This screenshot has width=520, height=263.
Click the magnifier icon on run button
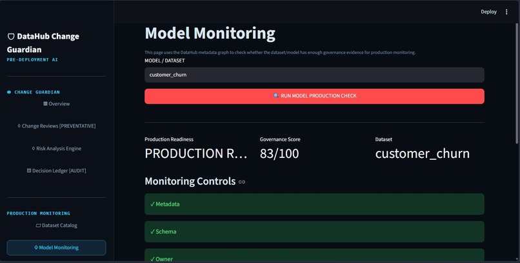click(275, 95)
